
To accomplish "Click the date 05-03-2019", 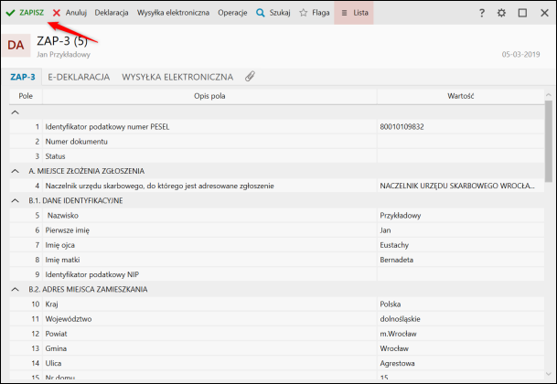I will (520, 54).
